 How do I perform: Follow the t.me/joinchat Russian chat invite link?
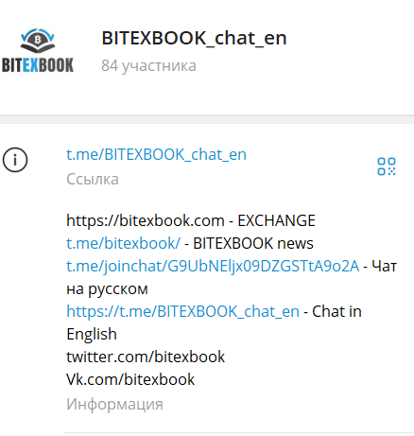coord(213,266)
